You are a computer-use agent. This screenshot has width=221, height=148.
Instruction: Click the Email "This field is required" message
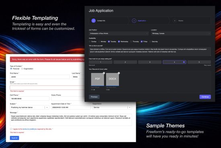17,91
